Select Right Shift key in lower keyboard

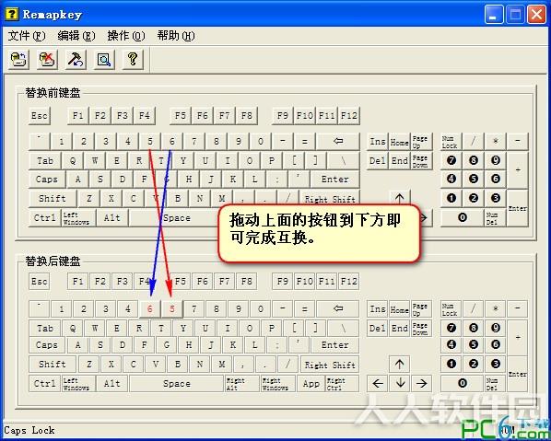point(330,365)
